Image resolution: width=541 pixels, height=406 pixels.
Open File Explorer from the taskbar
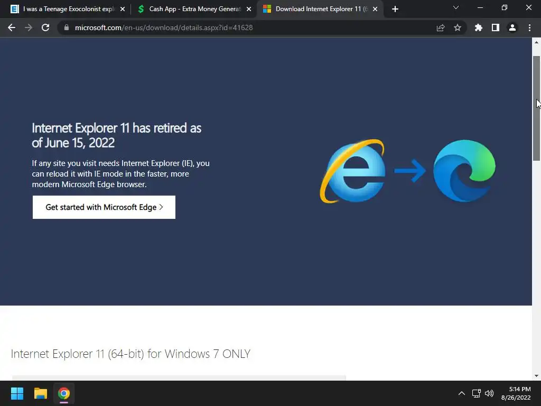[x=40, y=393]
